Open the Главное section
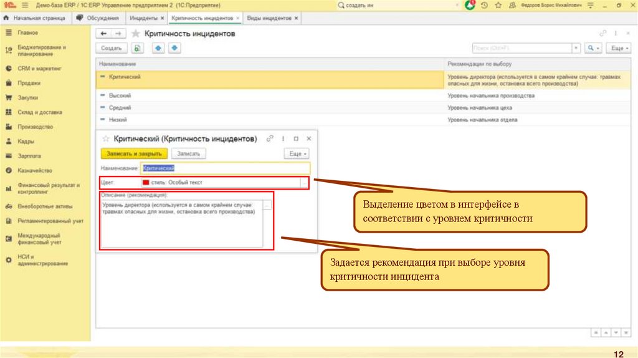This screenshot has width=638, height=358. pyautogui.click(x=27, y=32)
